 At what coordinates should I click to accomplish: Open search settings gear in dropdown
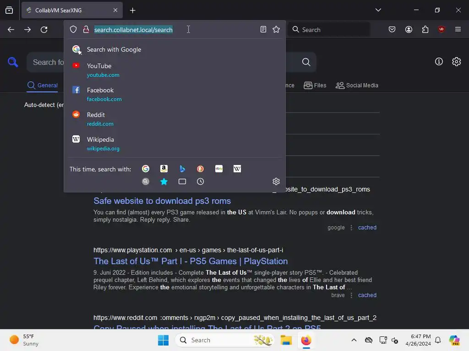276,181
